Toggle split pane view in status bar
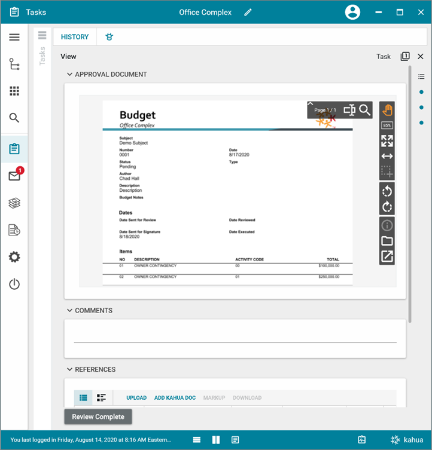 [216, 440]
